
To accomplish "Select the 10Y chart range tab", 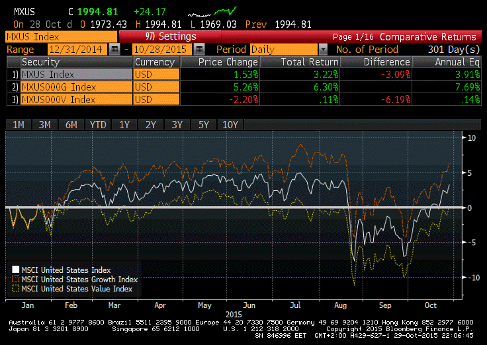I will click(x=230, y=125).
